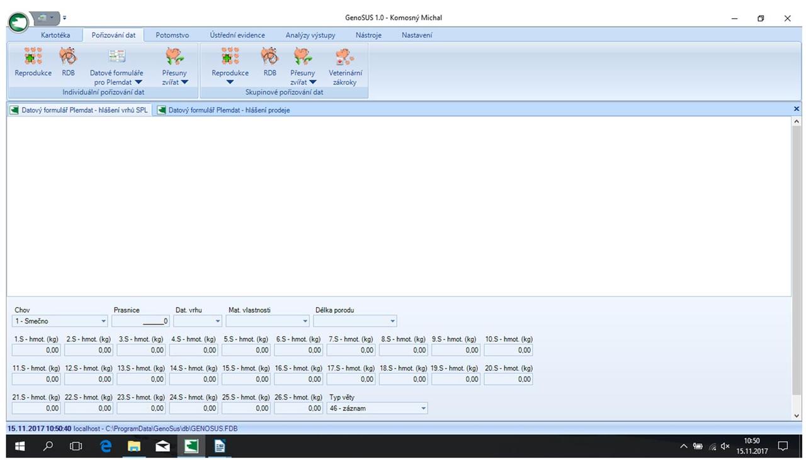Click the 20.S - hmot. (kg) field
The image size is (806, 460).
pyautogui.click(x=508, y=379)
